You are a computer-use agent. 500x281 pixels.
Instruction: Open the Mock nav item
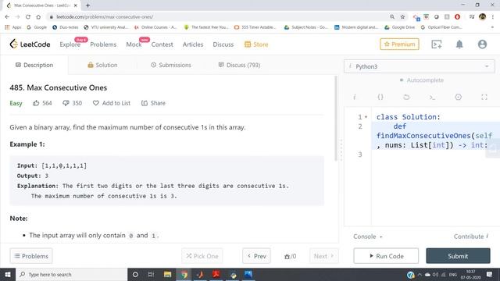[134, 44]
